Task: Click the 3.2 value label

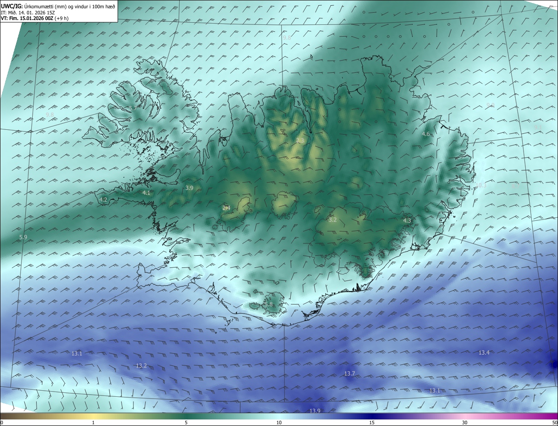Action: click(333, 220)
